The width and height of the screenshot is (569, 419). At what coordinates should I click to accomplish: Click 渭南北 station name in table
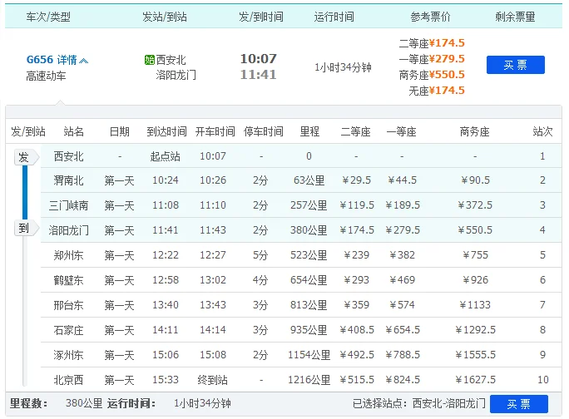click(69, 180)
